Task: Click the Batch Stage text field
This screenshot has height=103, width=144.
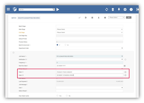Action: (89, 26)
